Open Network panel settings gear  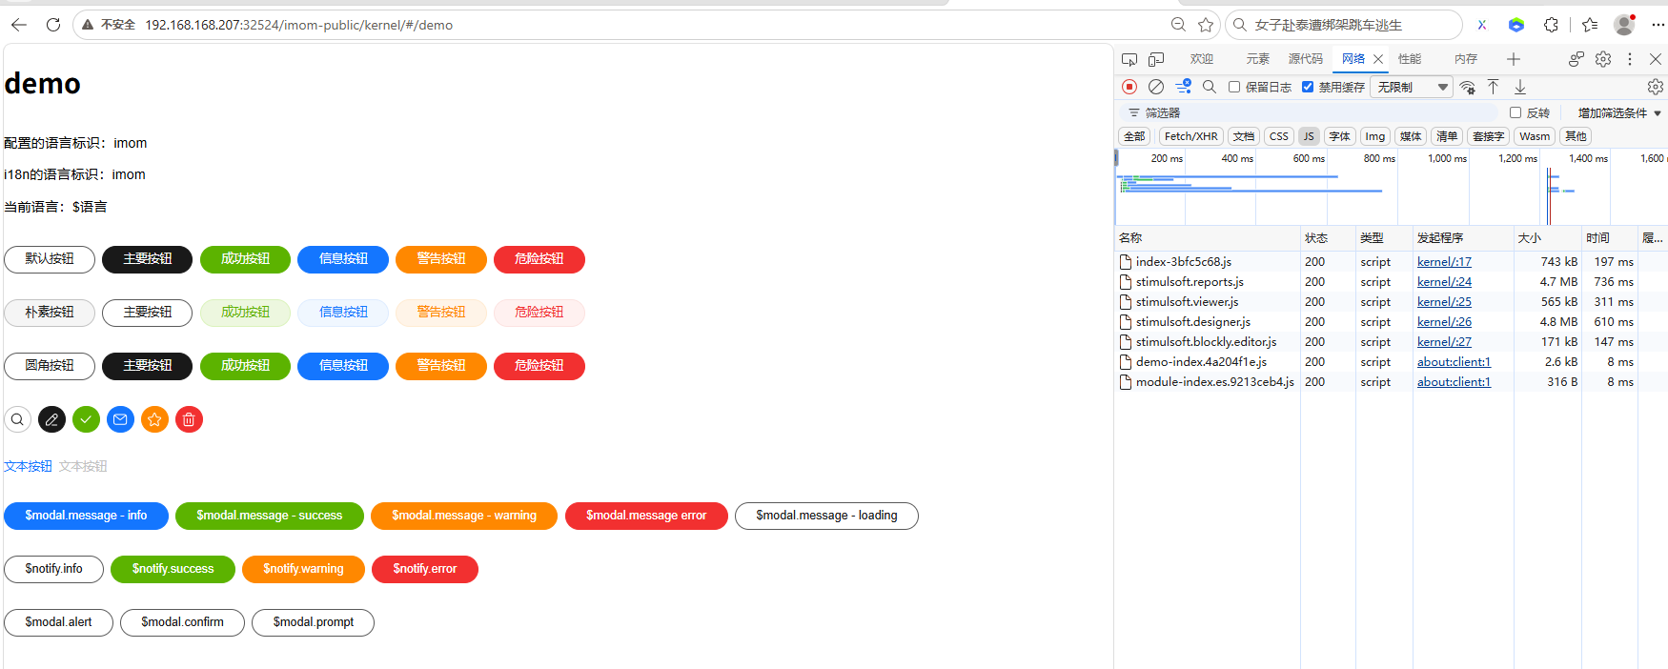coord(1656,87)
